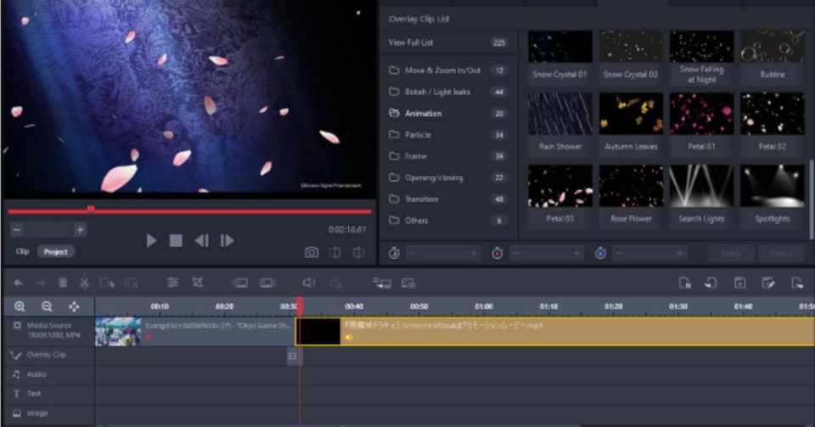Select the Petal 03 overlay thumbnail
This screenshot has width=815, height=427.
560,187
